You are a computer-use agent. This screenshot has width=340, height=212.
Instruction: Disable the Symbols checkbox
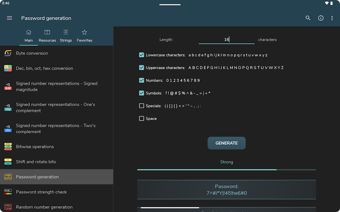click(141, 93)
